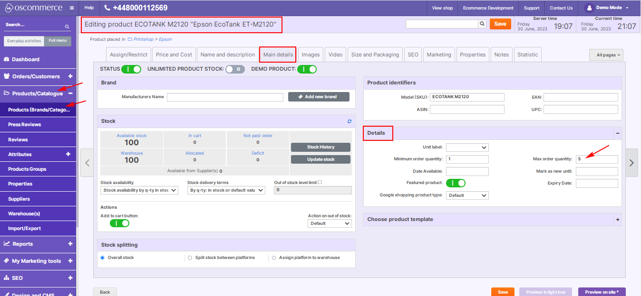Open Stock availability dropdown
641x296 pixels.
click(139, 190)
